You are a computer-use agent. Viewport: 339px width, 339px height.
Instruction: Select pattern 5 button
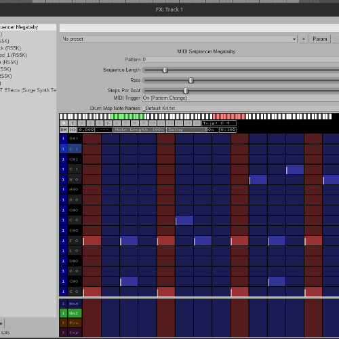pos(108,123)
